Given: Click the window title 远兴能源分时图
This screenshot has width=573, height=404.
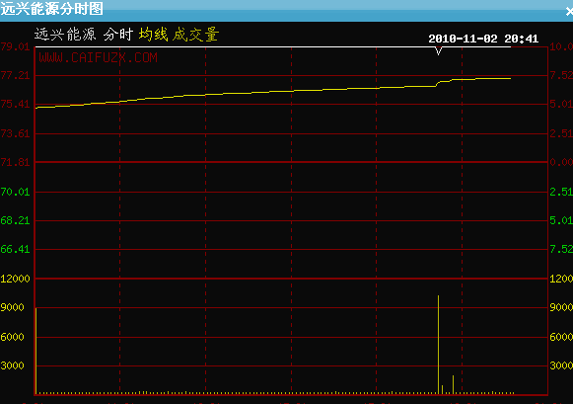Looking at the screenshot, I should [52, 9].
